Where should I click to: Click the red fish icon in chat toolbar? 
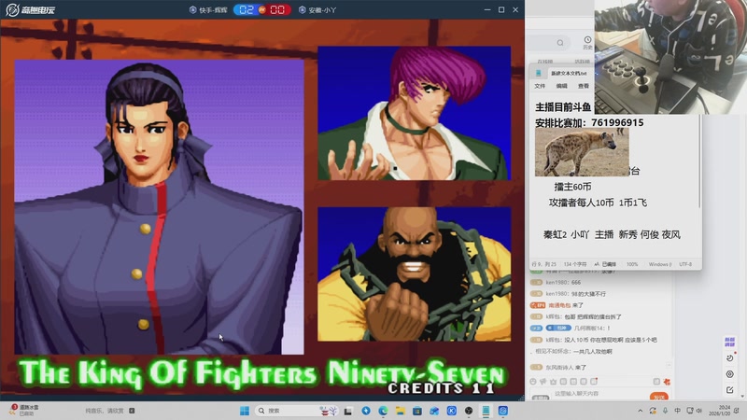[667, 382]
